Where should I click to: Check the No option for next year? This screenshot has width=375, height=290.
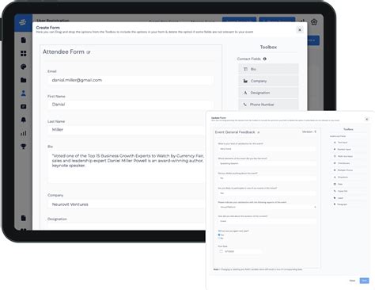pyautogui.click(x=219, y=238)
